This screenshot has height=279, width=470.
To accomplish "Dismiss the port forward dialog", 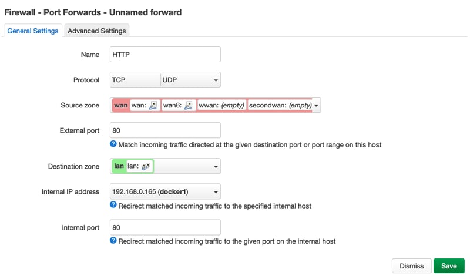I will (x=411, y=266).
